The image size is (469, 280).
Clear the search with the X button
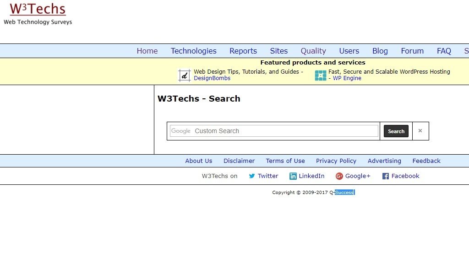coord(420,131)
